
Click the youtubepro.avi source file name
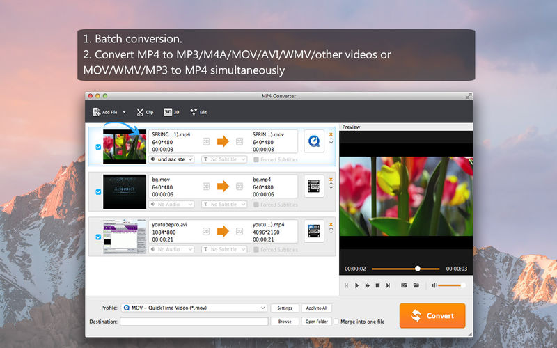[169, 224]
